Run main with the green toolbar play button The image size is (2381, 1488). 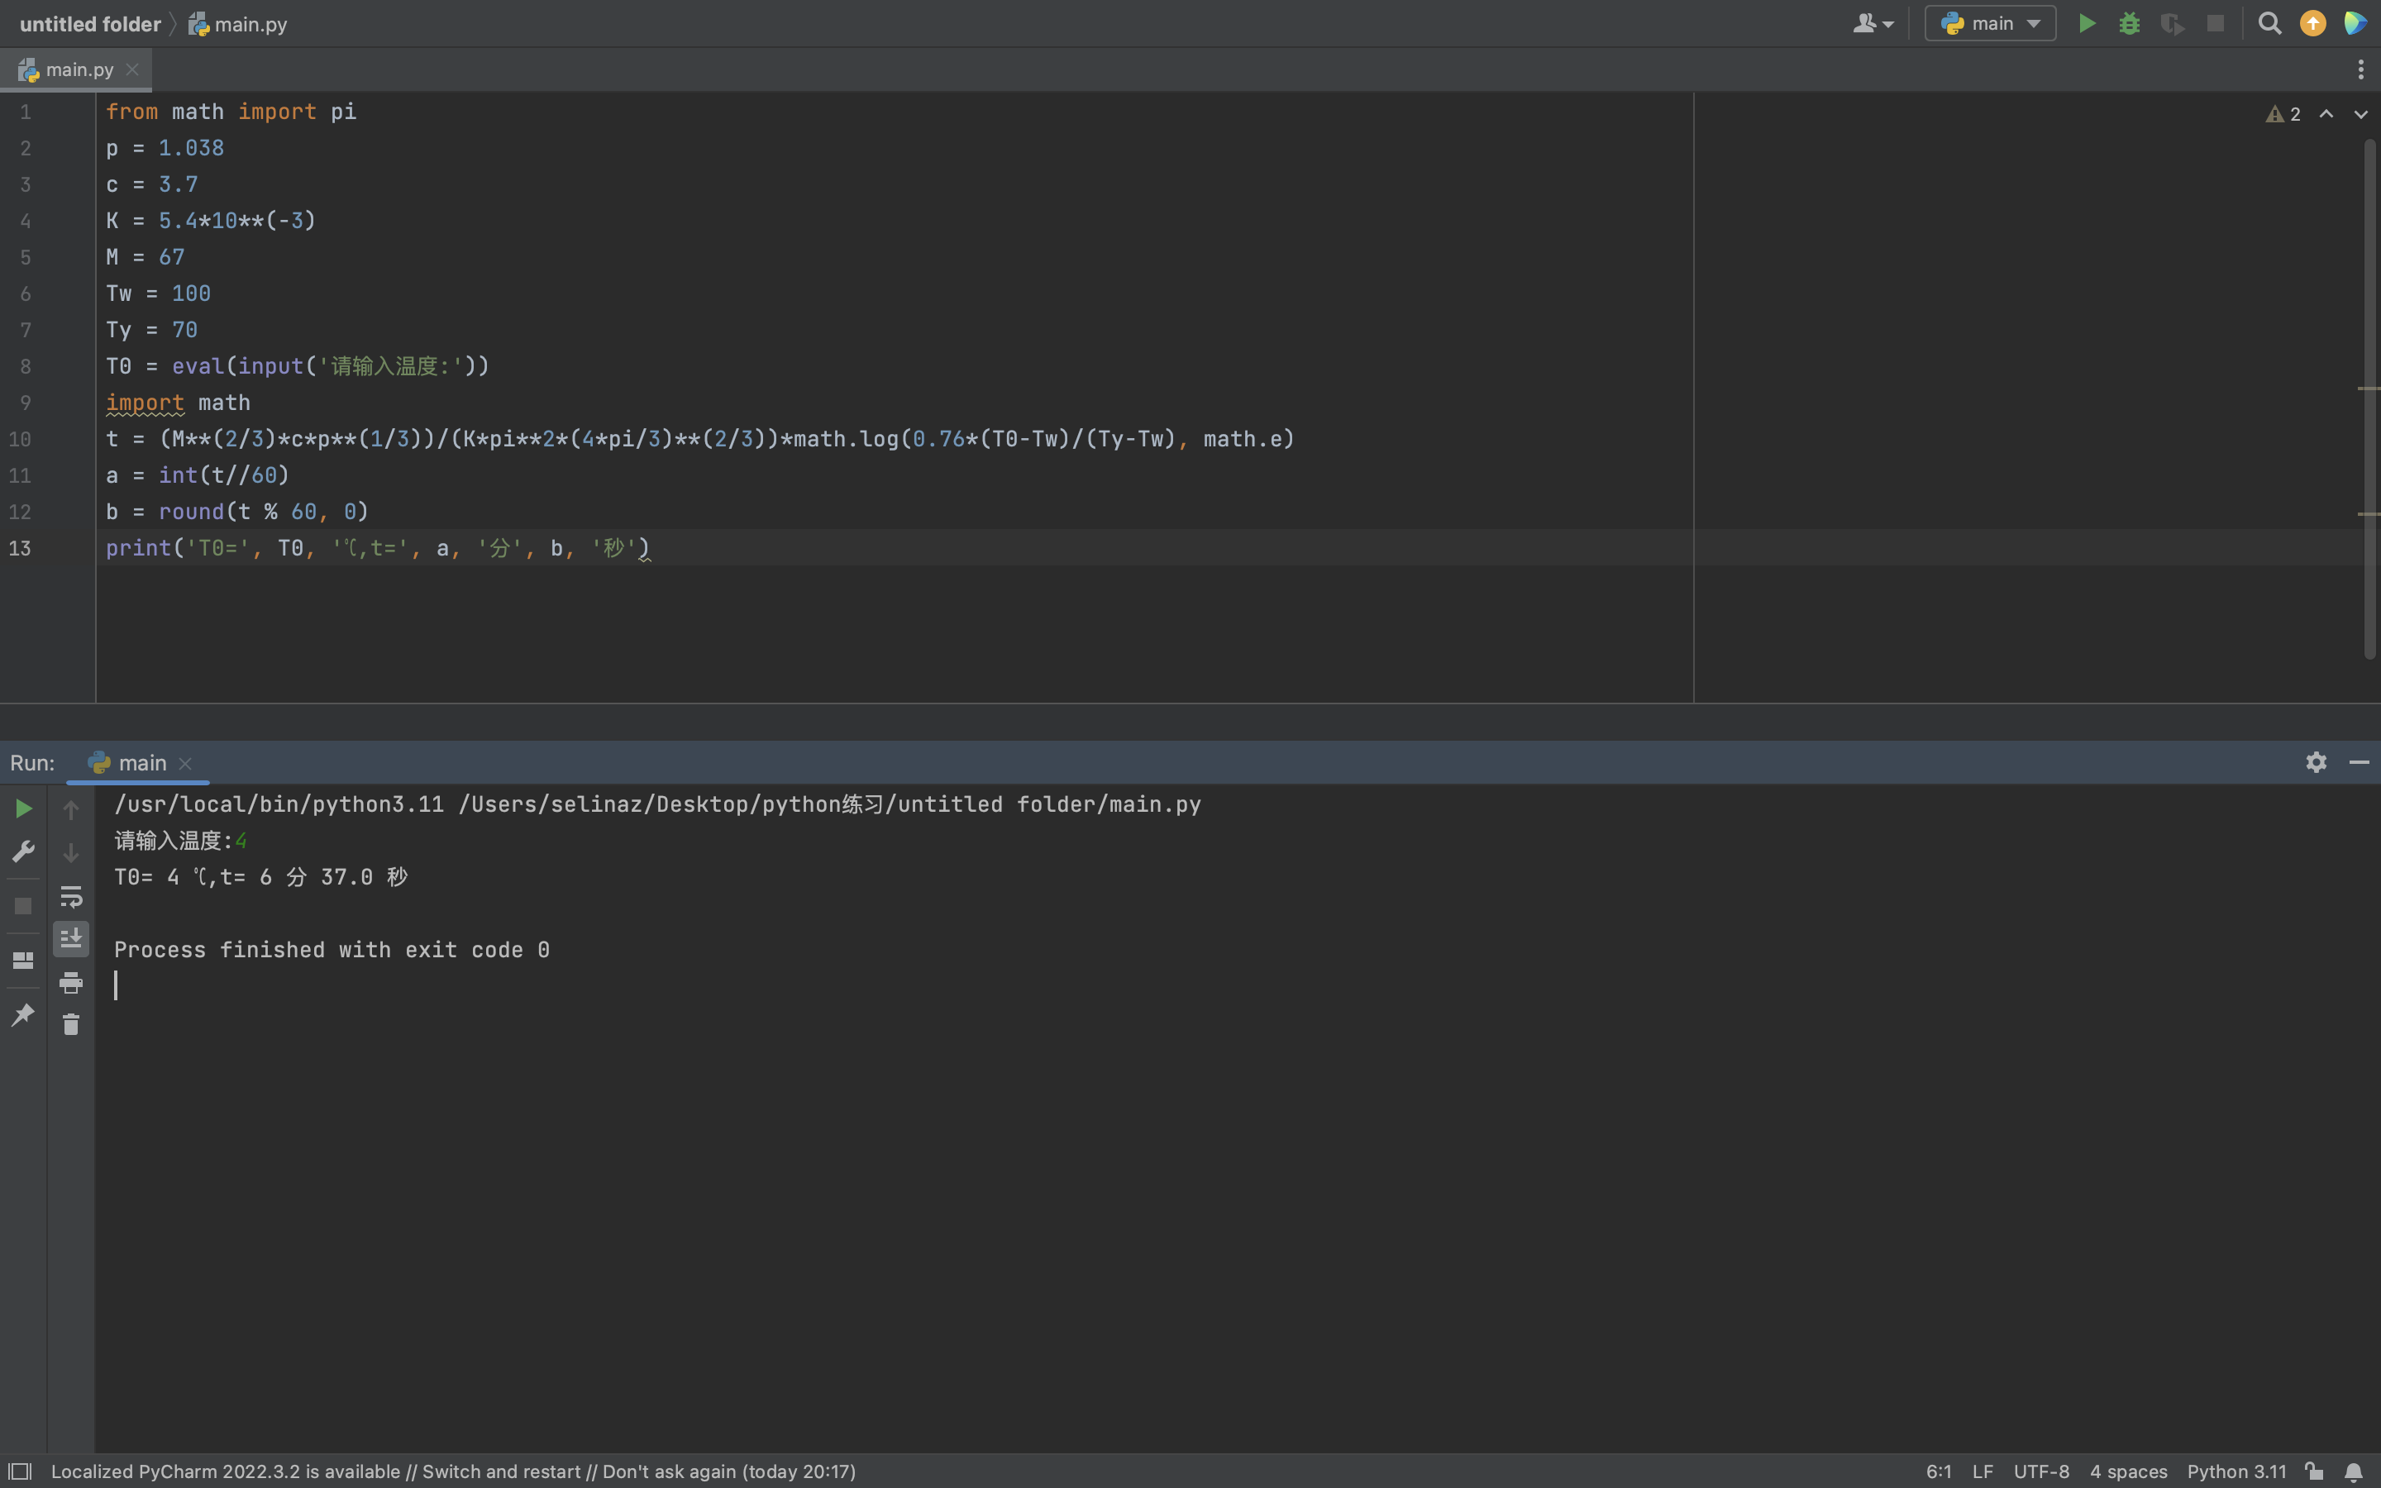2087,24
